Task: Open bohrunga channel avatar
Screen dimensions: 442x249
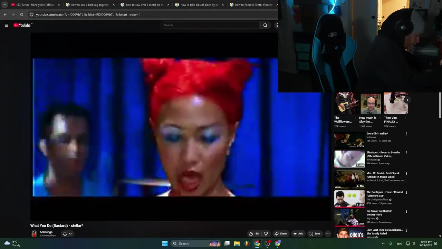Action: (x=34, y=234)
